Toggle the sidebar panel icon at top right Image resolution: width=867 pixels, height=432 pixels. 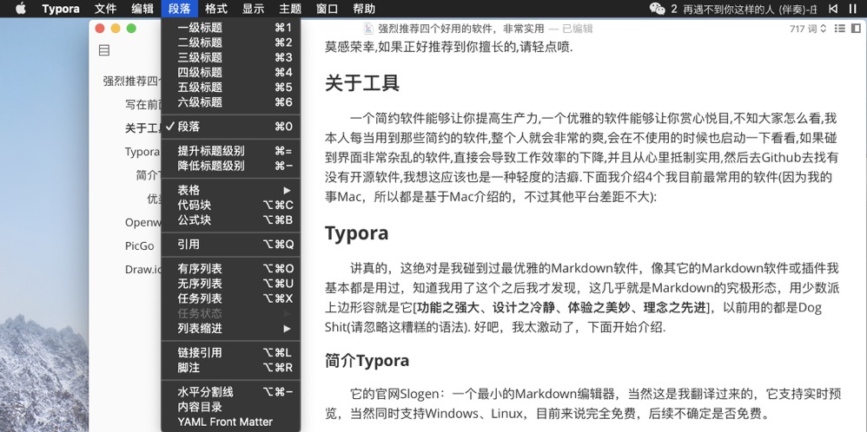[856, 28]
